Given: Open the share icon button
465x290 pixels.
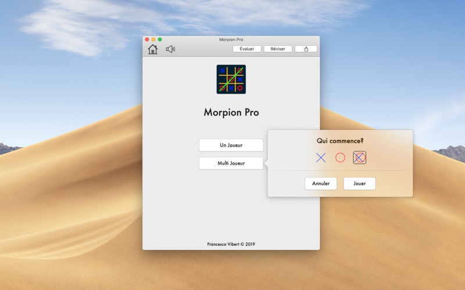Looking at the screenshot, I should coord(306,49).
